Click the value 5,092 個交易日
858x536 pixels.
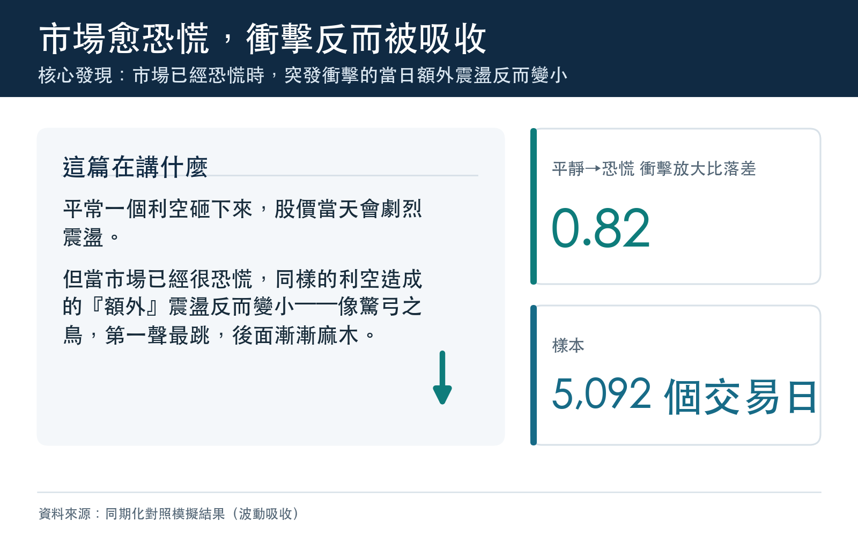pyautogui.click(x=685, y=396)
